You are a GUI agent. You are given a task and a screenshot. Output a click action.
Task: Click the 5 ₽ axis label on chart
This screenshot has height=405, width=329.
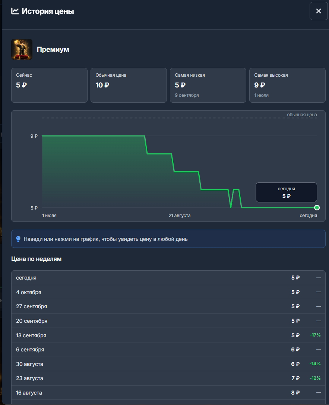[x=34, y=208]
